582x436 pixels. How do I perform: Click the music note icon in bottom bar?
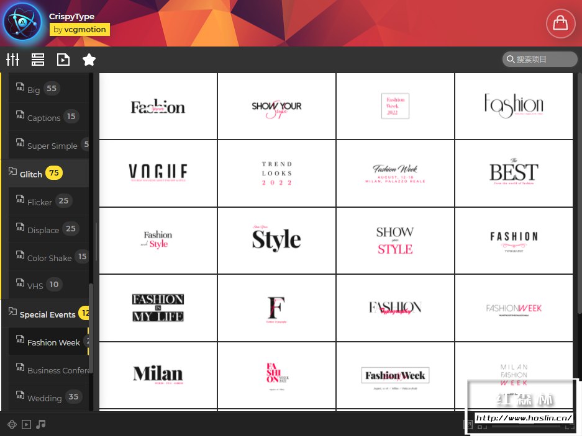coord(41,424)
